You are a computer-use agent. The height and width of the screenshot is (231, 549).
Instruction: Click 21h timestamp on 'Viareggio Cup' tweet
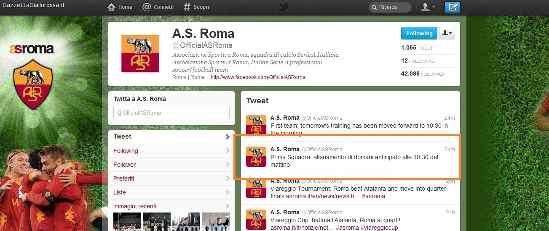(450, 213)
